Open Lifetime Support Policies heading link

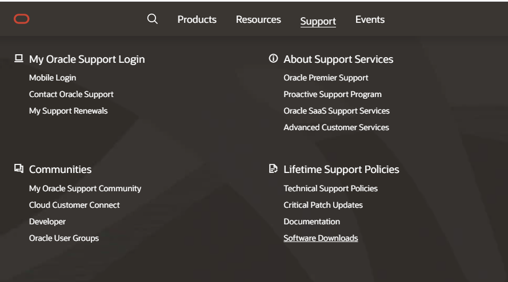342,170
